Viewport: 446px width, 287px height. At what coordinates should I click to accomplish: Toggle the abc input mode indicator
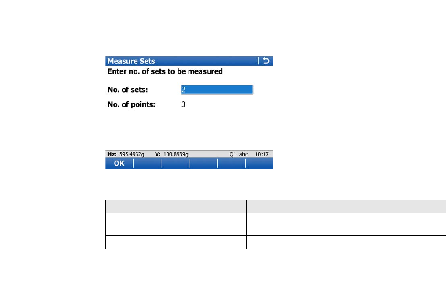(x=244, y=154)
